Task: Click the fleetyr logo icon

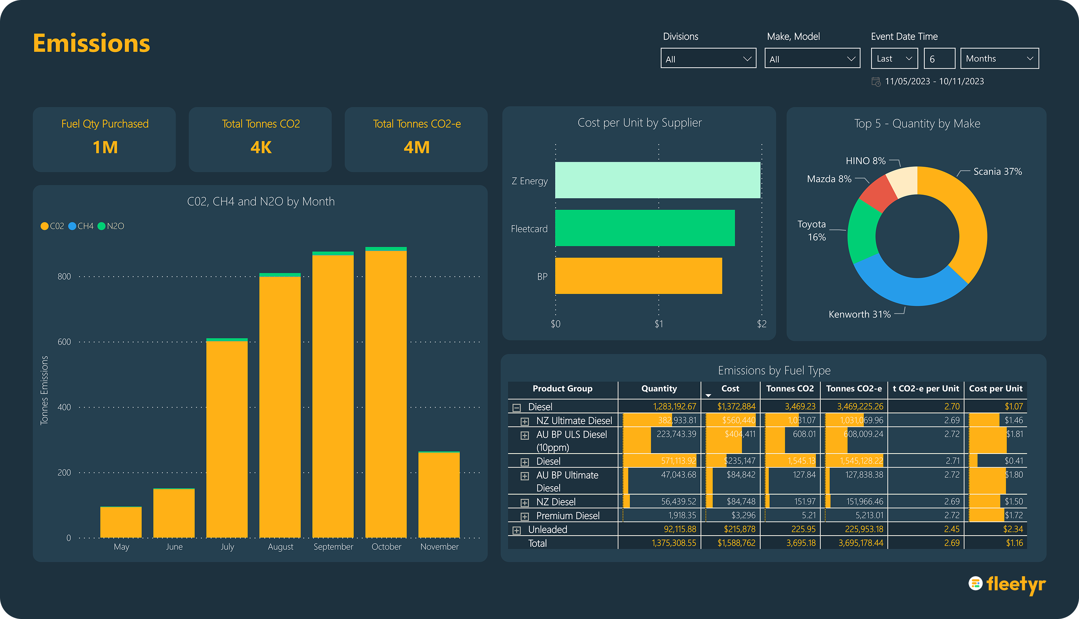Action: [x=975, y=583]
